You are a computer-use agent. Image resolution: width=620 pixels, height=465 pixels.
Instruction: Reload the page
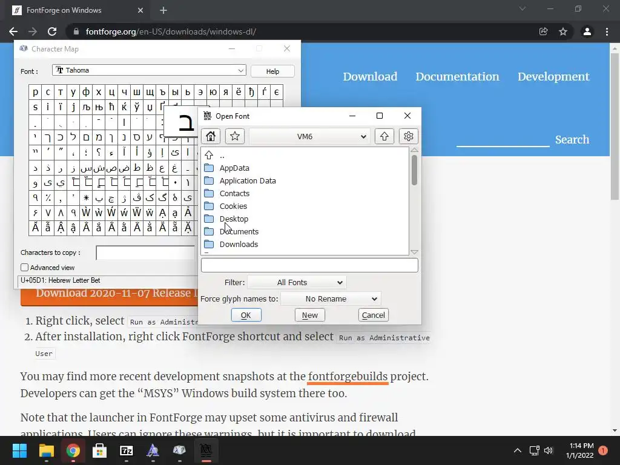[52, 31]
